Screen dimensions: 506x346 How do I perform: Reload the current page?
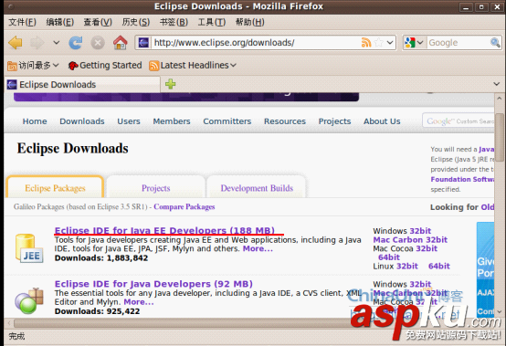[76, 43]
